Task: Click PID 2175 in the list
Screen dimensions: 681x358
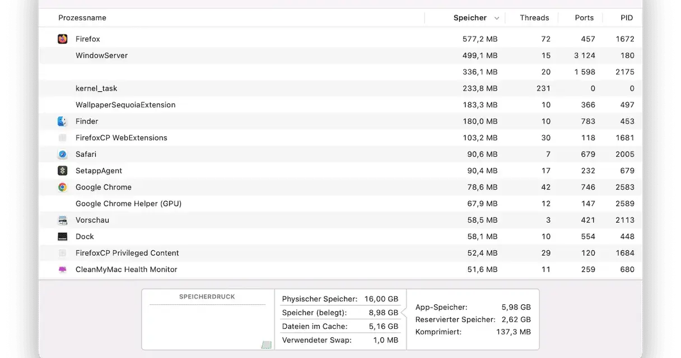Action: 625,72
